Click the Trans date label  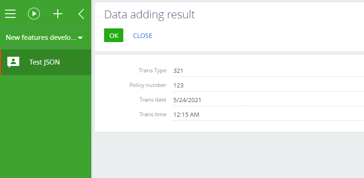click(x=153, y=100)
